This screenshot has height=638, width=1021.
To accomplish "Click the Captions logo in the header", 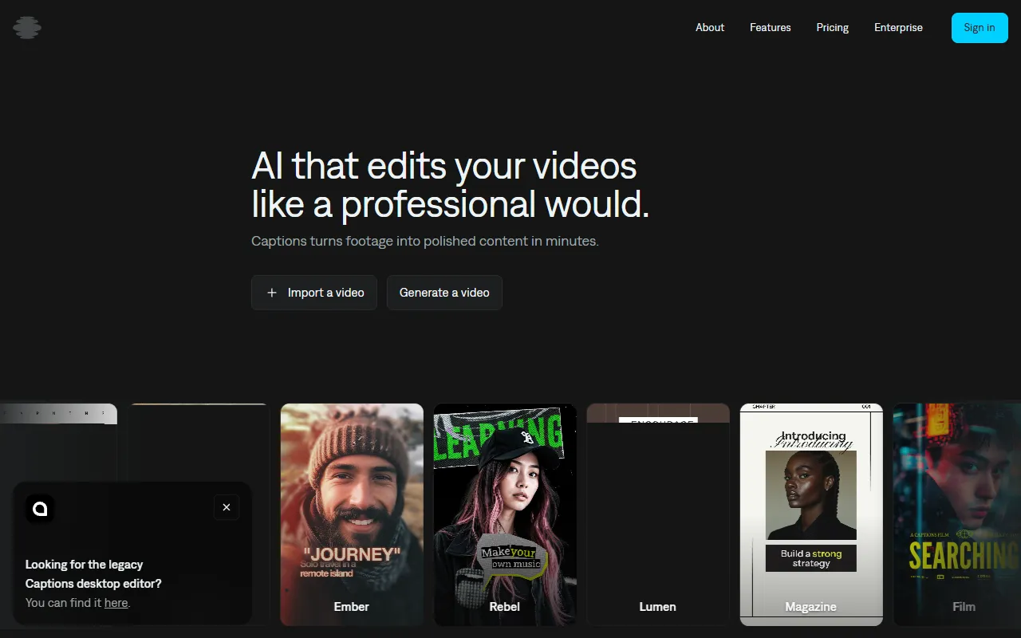I will tap(27, 28).
